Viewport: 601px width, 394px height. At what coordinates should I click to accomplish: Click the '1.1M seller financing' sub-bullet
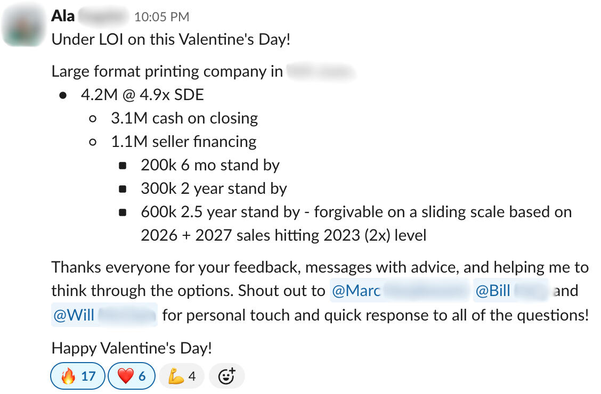coord(183,142)
